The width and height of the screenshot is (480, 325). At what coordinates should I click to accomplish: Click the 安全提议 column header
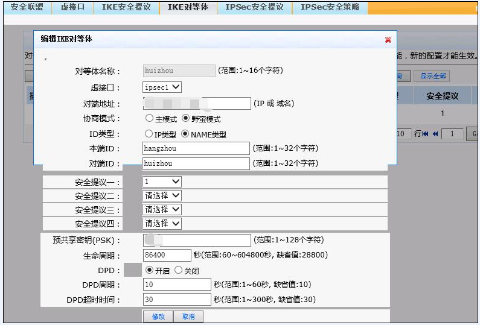pos(443,96)
